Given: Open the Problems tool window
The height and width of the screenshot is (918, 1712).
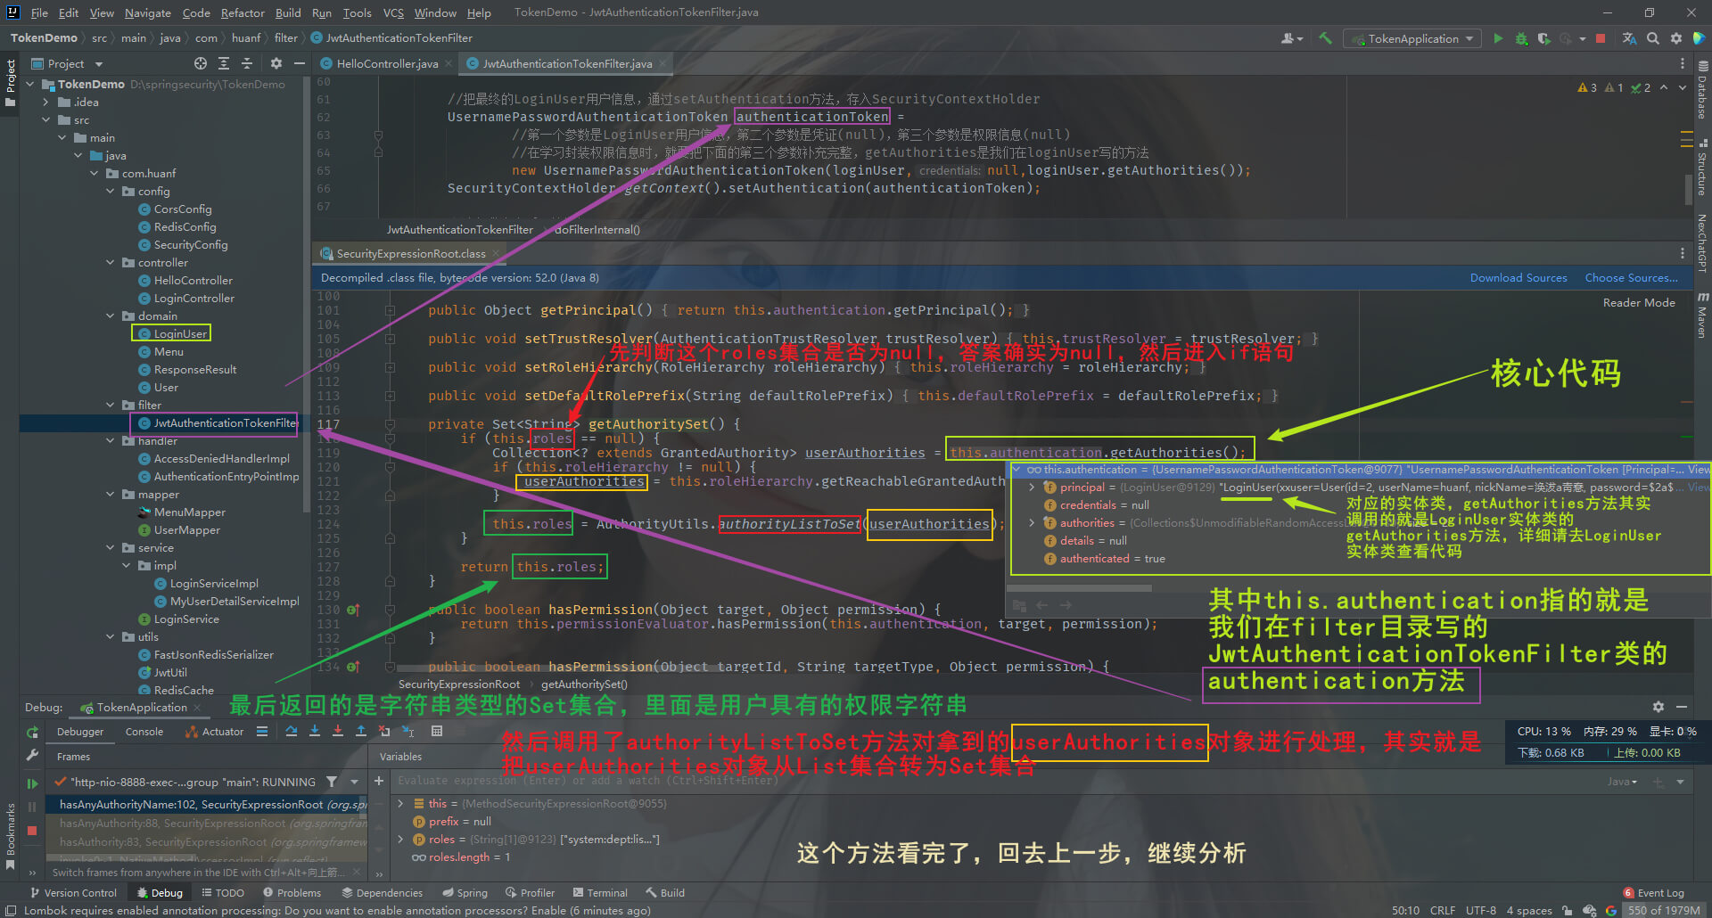Looking at the screenshot, I should click(292, 892).
